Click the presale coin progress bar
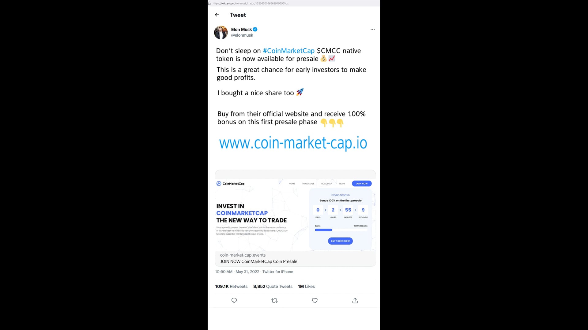The height and width of the screenshot is (330, 588). point(341,230)
